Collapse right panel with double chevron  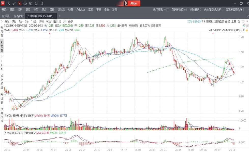[247, 21]
